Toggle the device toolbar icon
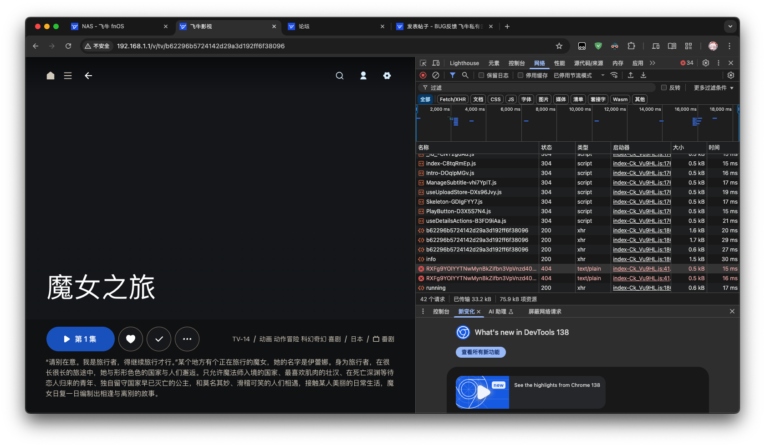 (436, 63)
